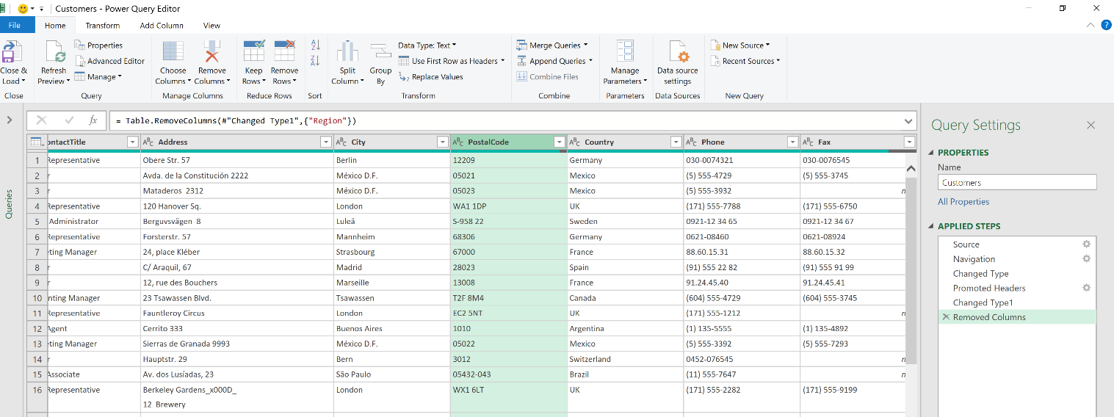The height and width of the screenshot is (417, 1114).
Task: Open the Manage dropdown
Action: [x=97, y=76]
